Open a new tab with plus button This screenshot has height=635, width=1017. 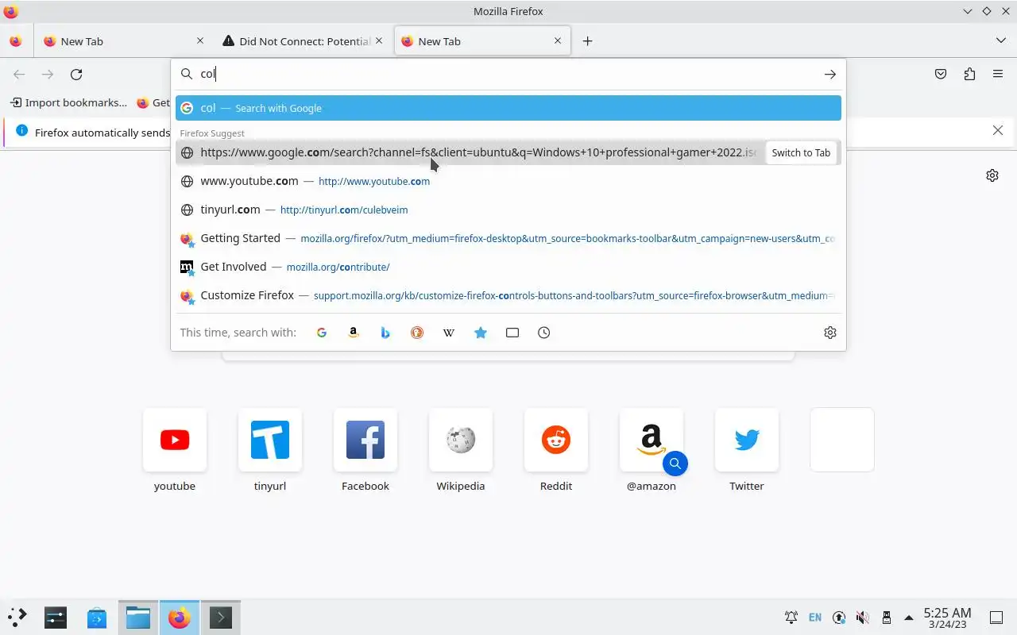pyautogui.click(x=587, y=41)
